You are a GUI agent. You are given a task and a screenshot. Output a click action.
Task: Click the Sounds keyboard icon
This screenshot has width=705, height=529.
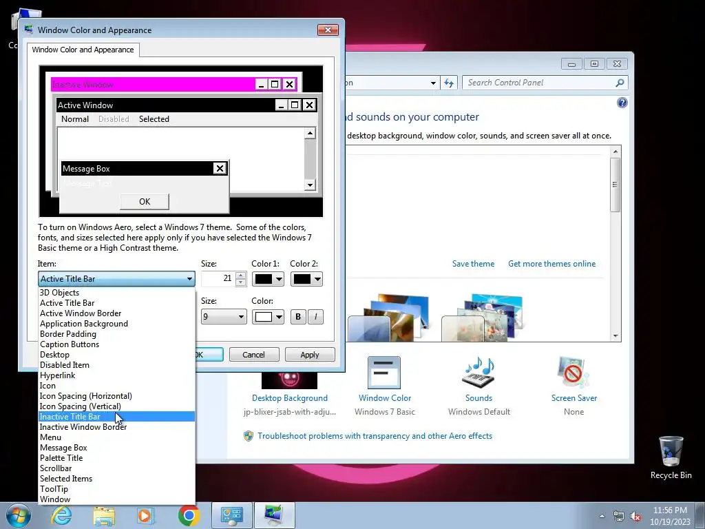pos(478,373)
